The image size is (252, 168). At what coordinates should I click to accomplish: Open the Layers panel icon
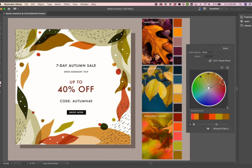point(241,21)
